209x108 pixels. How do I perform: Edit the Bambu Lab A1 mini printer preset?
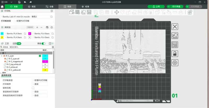pos(51,17)
